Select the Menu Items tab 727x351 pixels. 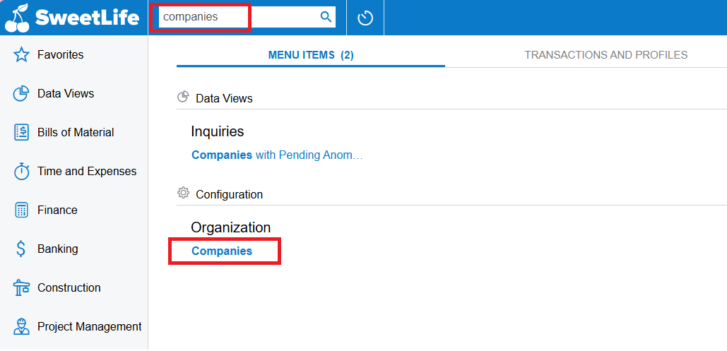[x=311, y=55]
